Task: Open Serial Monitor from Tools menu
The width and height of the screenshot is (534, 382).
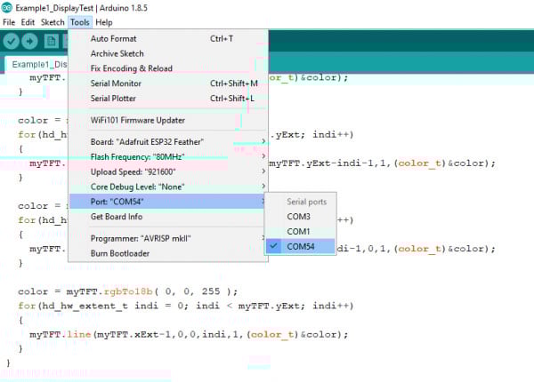Action: tap(118, 84)
